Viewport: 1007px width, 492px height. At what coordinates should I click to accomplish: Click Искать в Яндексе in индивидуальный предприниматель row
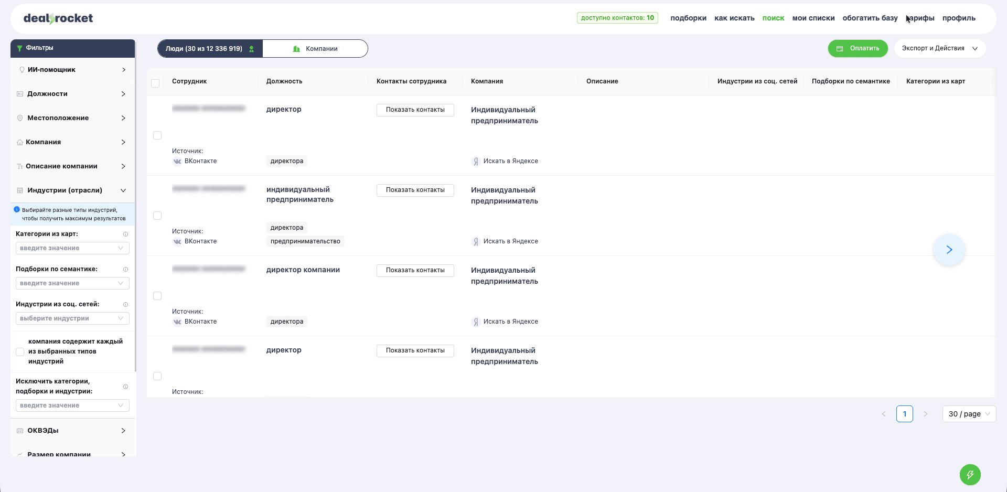[x=510, y=242]
